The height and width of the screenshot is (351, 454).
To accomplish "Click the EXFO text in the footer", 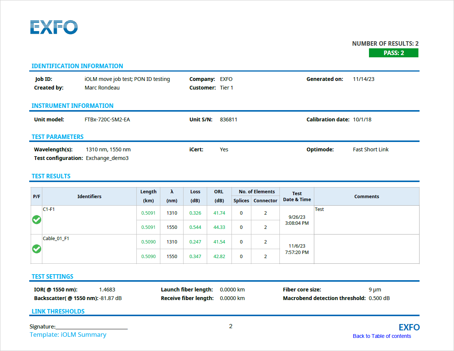I will (409, 327).
